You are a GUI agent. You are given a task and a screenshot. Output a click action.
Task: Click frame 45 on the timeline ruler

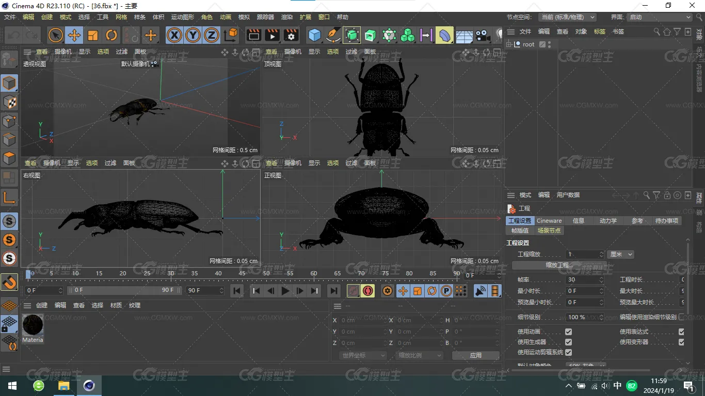coord(242,273)
